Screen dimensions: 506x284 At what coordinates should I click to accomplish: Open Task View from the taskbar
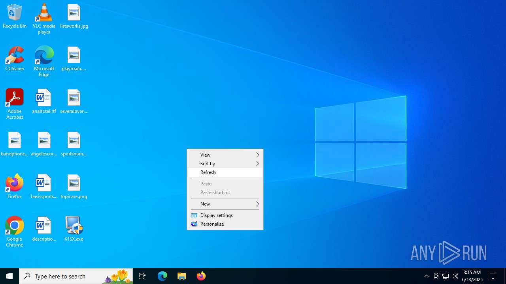click(142, 276)
